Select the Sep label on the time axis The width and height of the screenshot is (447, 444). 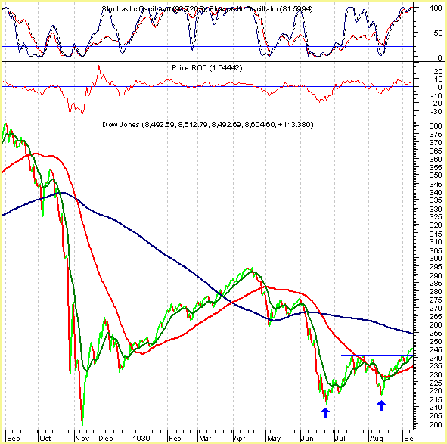13,438
